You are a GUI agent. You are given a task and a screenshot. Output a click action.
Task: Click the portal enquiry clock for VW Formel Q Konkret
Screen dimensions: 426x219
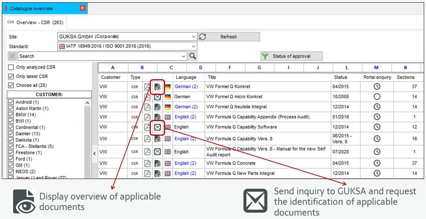click(377, 86)
